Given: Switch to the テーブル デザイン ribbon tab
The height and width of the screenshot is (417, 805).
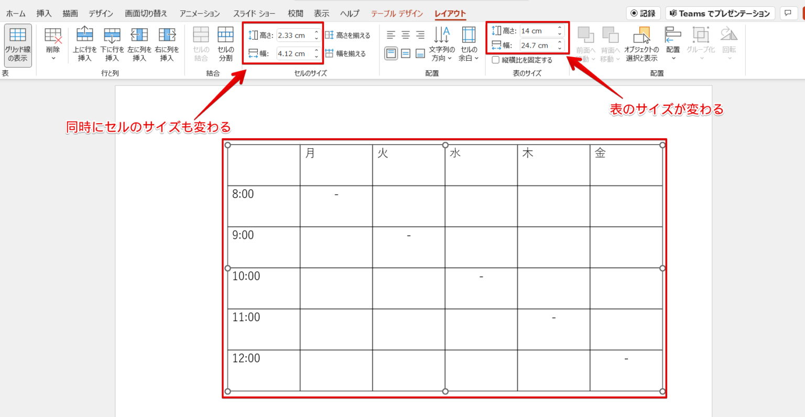Looking at the screenshot, I should [398, 13].
